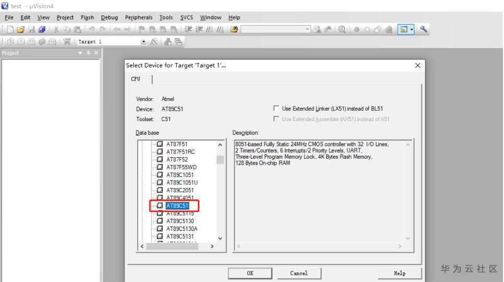This screenshot has height=282, width=504.
Task: Click the Manage Multi-Project Workspace icon
Action: (x=178, y=42)
